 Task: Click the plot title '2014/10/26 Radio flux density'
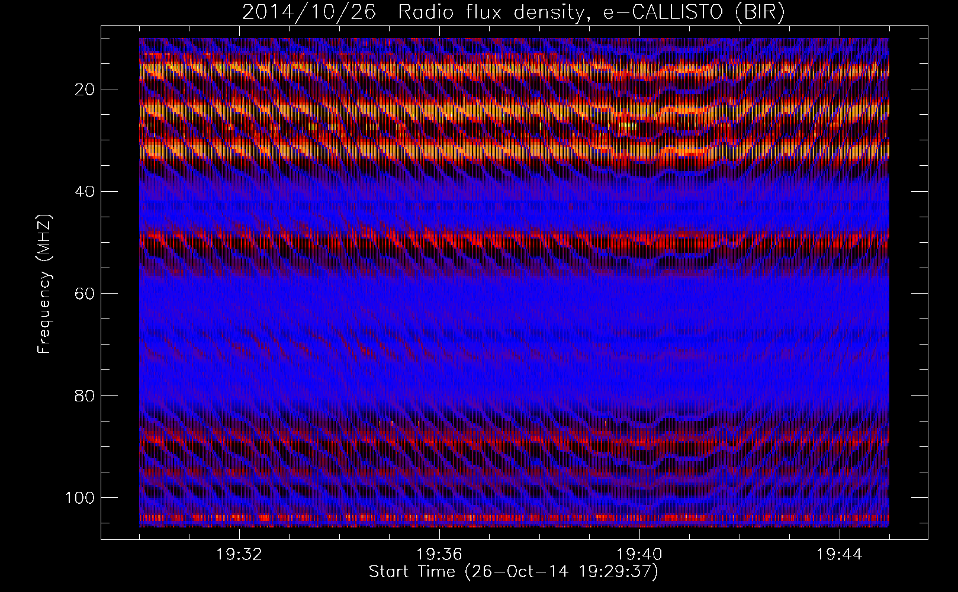coord(413,13)
